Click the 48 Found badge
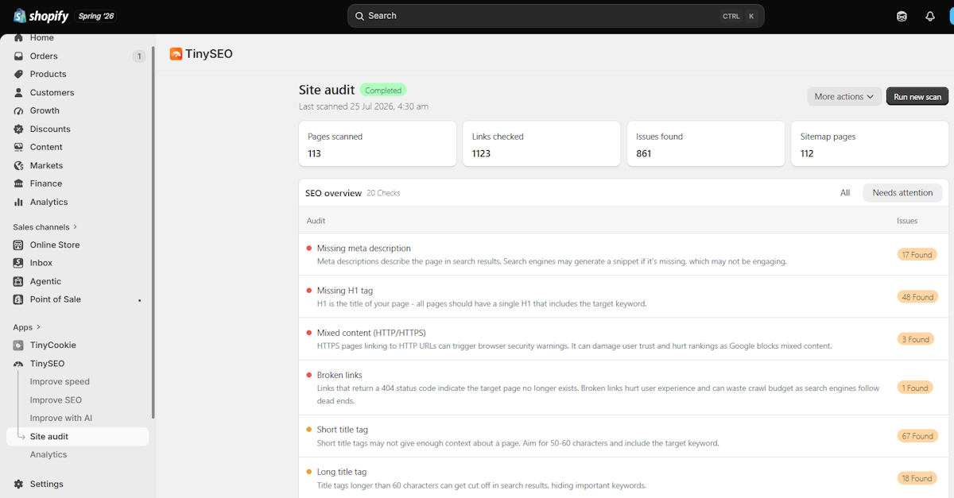Viewport: 954px width, 498px height. [x=917, y=297]
